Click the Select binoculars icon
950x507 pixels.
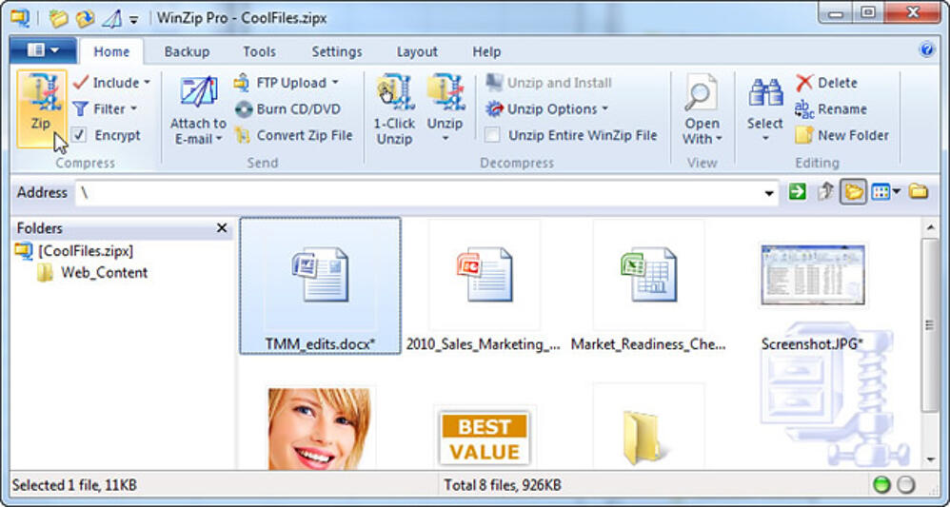click(765, 92)
